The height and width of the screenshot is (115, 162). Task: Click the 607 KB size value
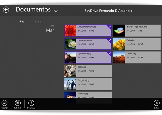(140, 44)
